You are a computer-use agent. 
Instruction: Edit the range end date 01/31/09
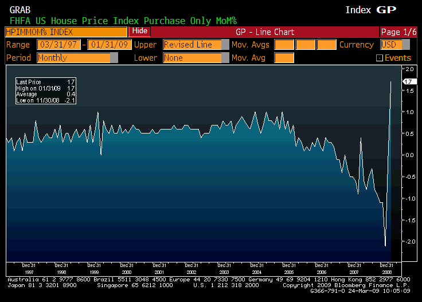(110, 45)
